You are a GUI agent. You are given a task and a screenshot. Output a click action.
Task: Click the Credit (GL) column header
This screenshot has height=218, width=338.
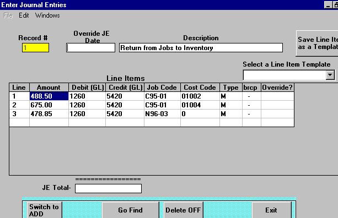tap(125, 88)
